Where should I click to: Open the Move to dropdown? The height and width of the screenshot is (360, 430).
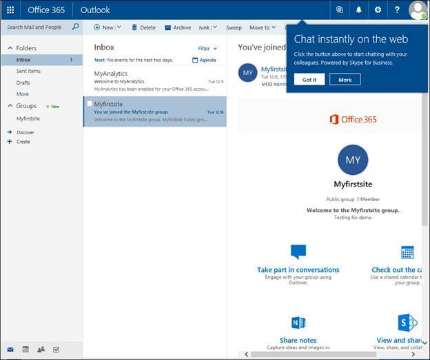263,28
